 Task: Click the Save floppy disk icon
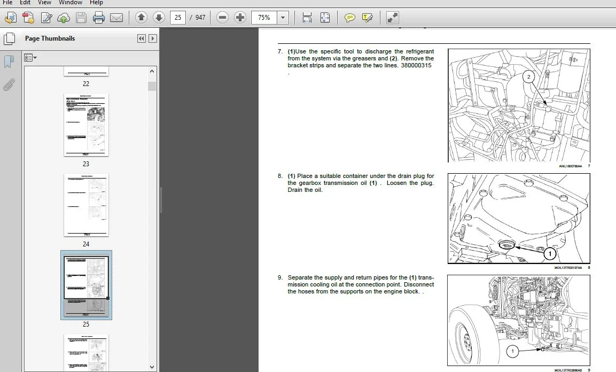point(81,18)
